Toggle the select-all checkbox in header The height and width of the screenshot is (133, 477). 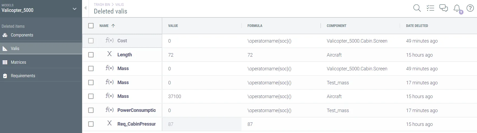[x=91, y=26]
